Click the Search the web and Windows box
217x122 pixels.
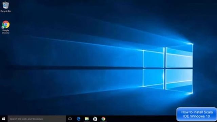tap(37, 119)
